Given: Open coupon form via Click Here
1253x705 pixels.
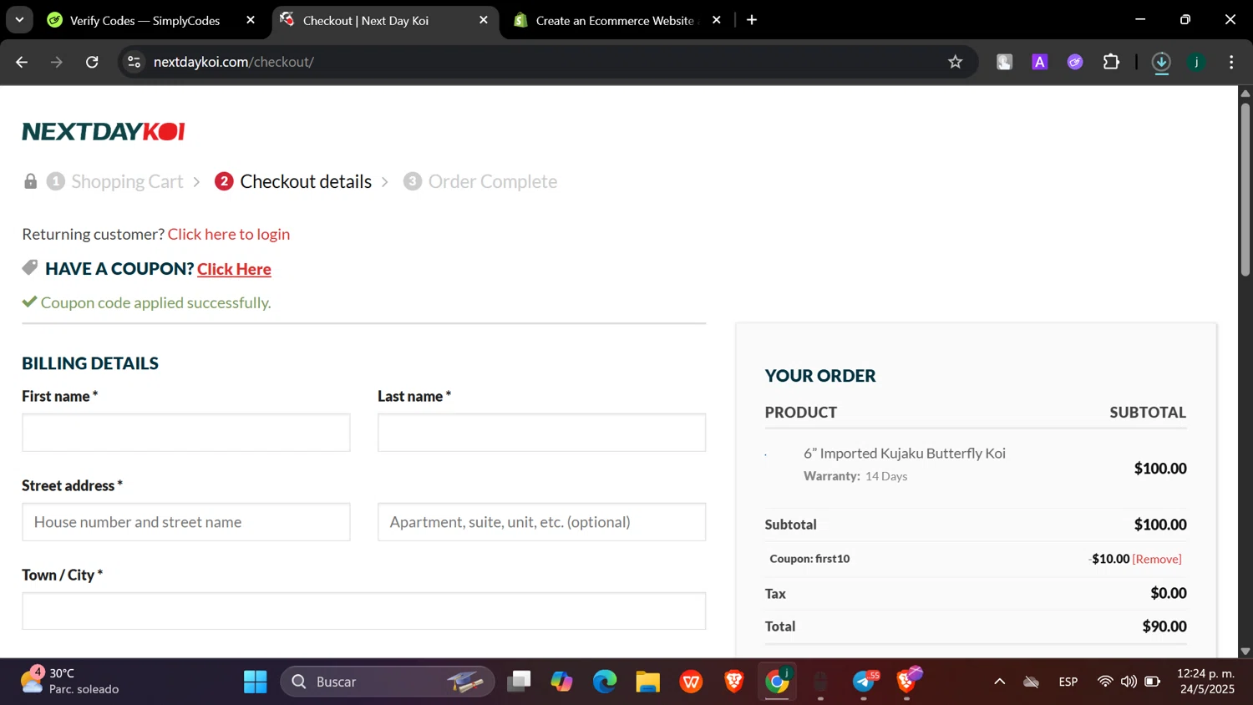Looking at the screenshot, I should 234,269.
